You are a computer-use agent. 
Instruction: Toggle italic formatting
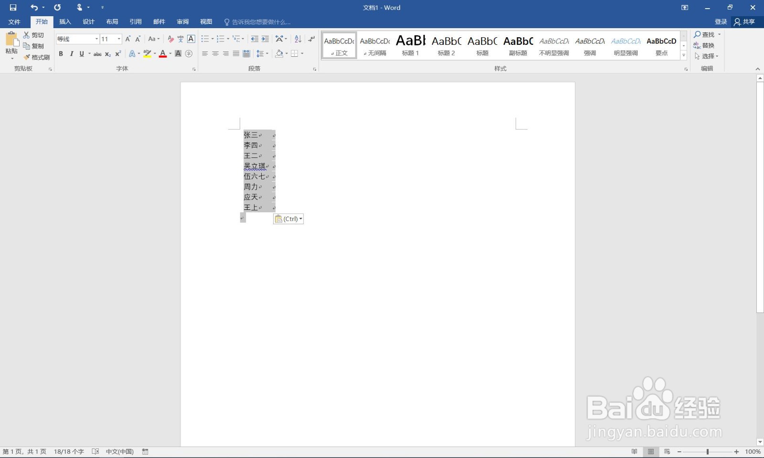(71, 54)
